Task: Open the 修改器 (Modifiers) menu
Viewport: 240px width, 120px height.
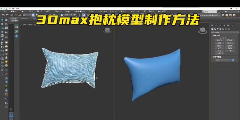Action: 58,11
